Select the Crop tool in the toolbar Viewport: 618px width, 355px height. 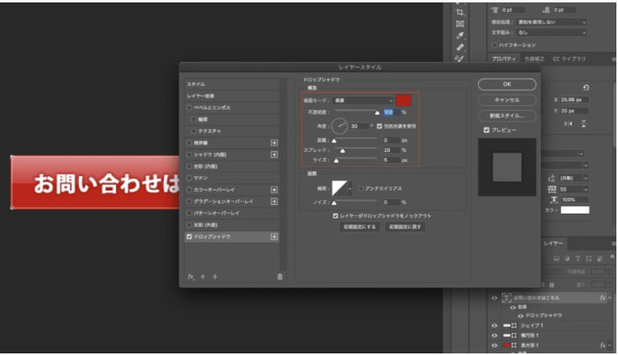460,12
